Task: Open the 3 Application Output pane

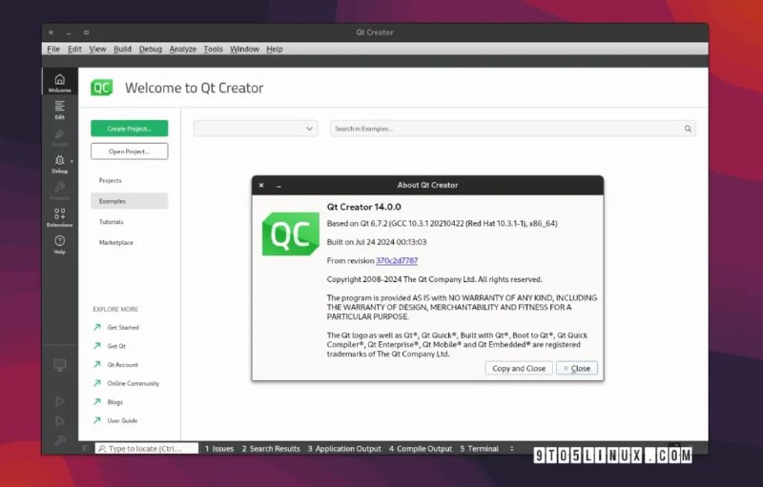Action: point(344,449)
